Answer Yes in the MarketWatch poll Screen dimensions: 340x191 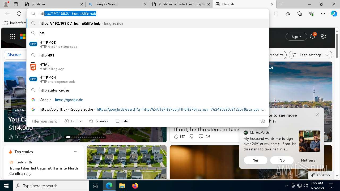[256, 160]
